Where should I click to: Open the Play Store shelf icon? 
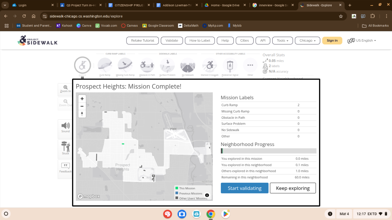tap(225, 214)
